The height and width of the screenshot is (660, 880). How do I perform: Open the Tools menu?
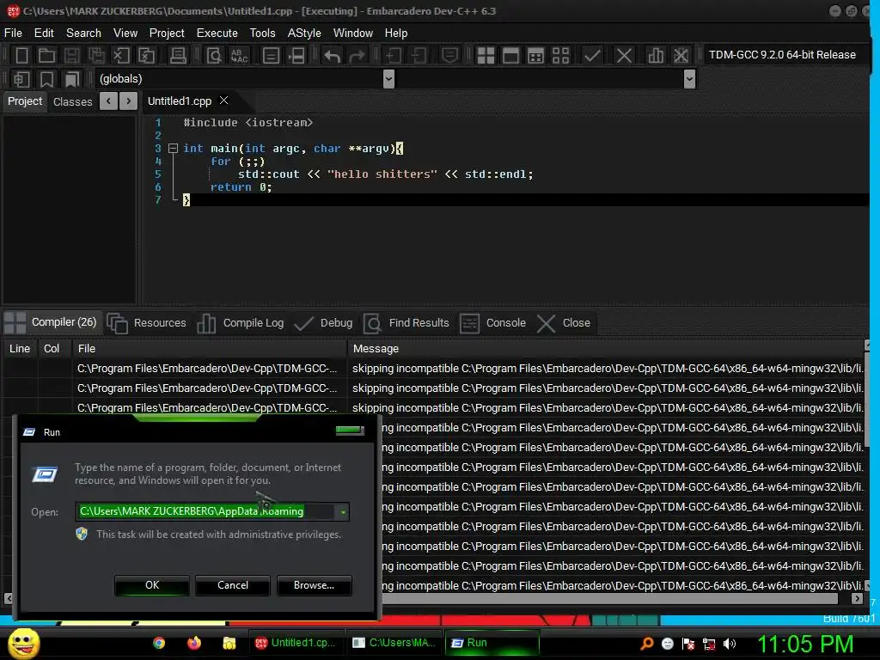(263, 34)
